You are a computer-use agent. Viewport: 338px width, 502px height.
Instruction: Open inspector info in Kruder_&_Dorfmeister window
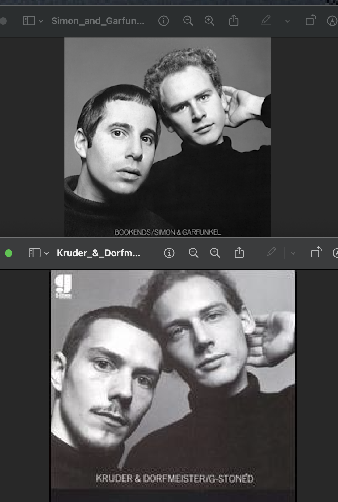coord(169,253)
